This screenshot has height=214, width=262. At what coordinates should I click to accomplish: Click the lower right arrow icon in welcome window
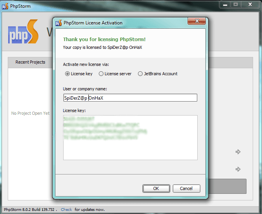(238, 169)
